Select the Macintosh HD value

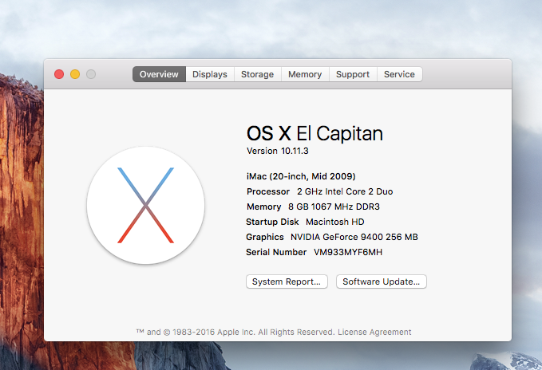point(335,222)
